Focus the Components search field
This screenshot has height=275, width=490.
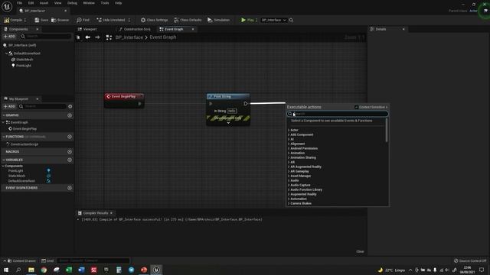[46, 37]
